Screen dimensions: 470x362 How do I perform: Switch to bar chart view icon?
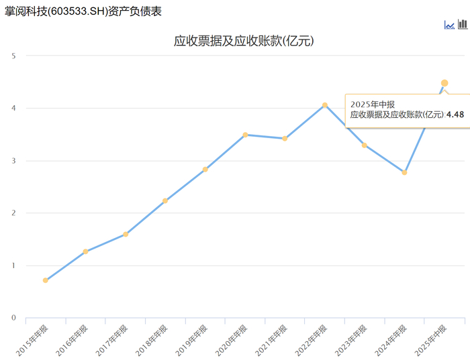coord(463,24)
